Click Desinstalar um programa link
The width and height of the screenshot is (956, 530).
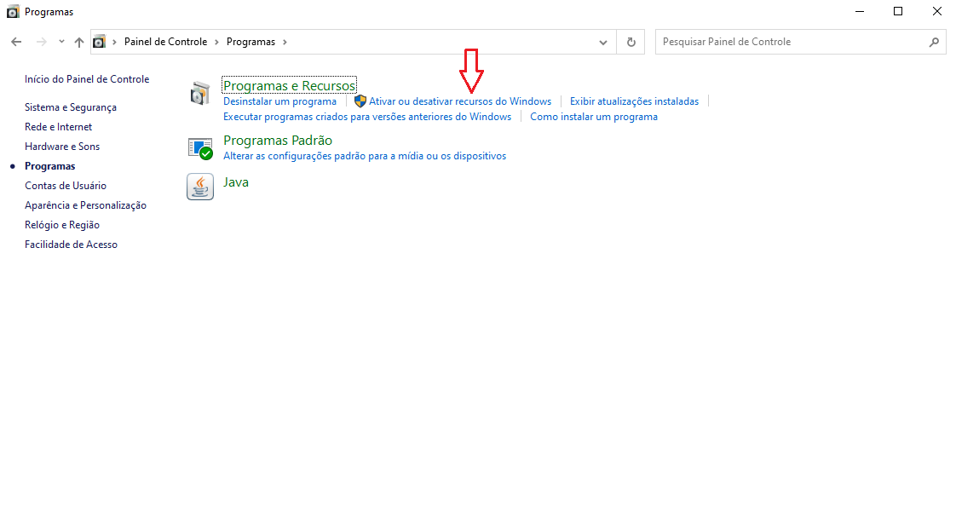coord(279,101)
